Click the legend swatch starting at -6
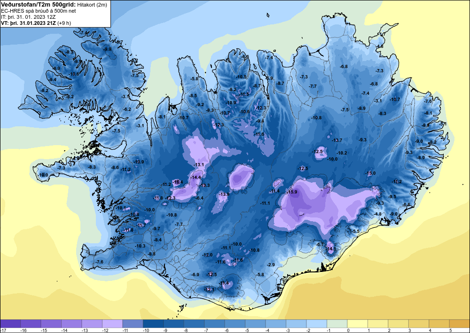The width and height of the screenshot is (470, 333). [x=235, y=324]
